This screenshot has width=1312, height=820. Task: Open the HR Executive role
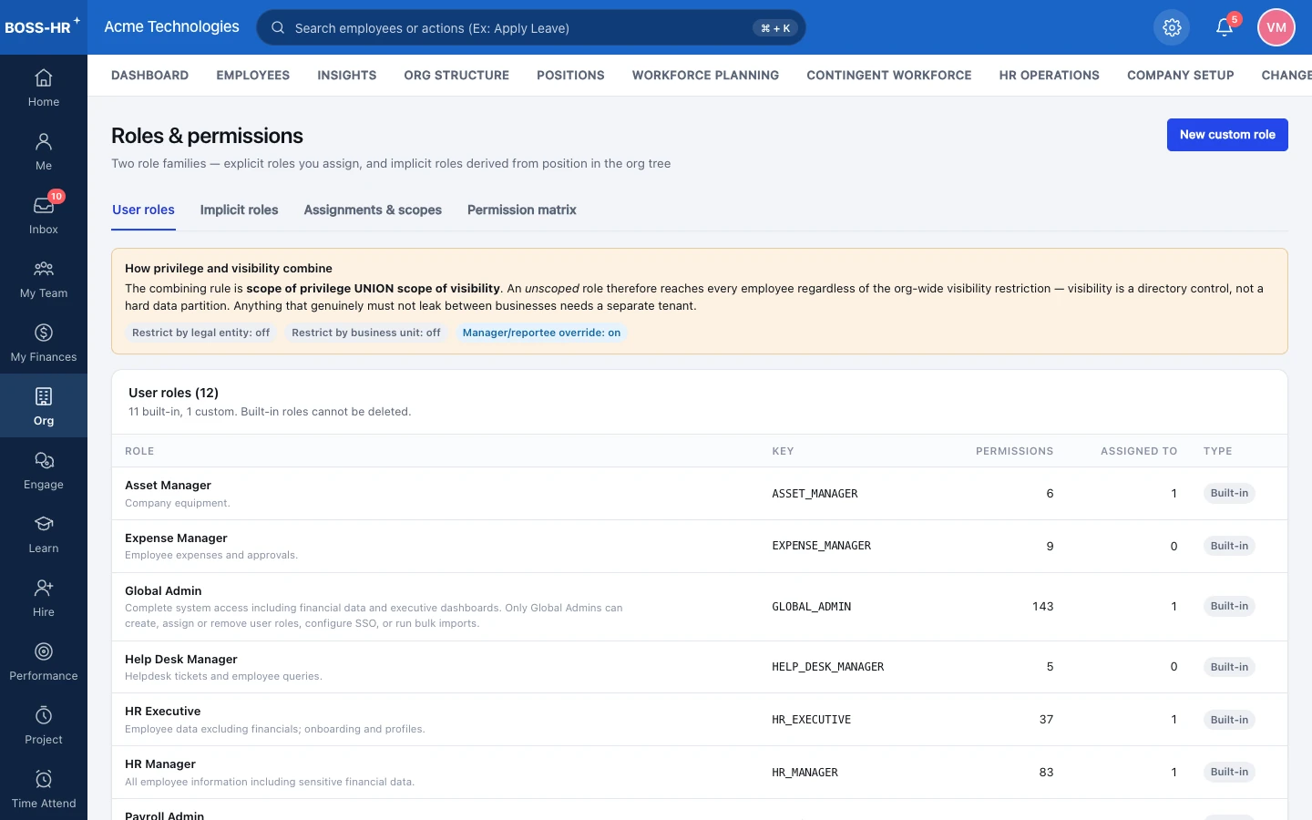pos(162,712)
